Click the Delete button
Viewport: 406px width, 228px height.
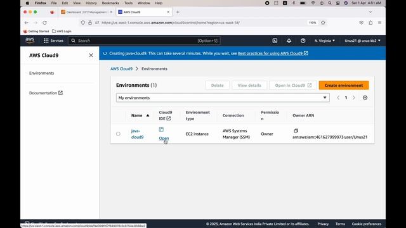(217, 85)
